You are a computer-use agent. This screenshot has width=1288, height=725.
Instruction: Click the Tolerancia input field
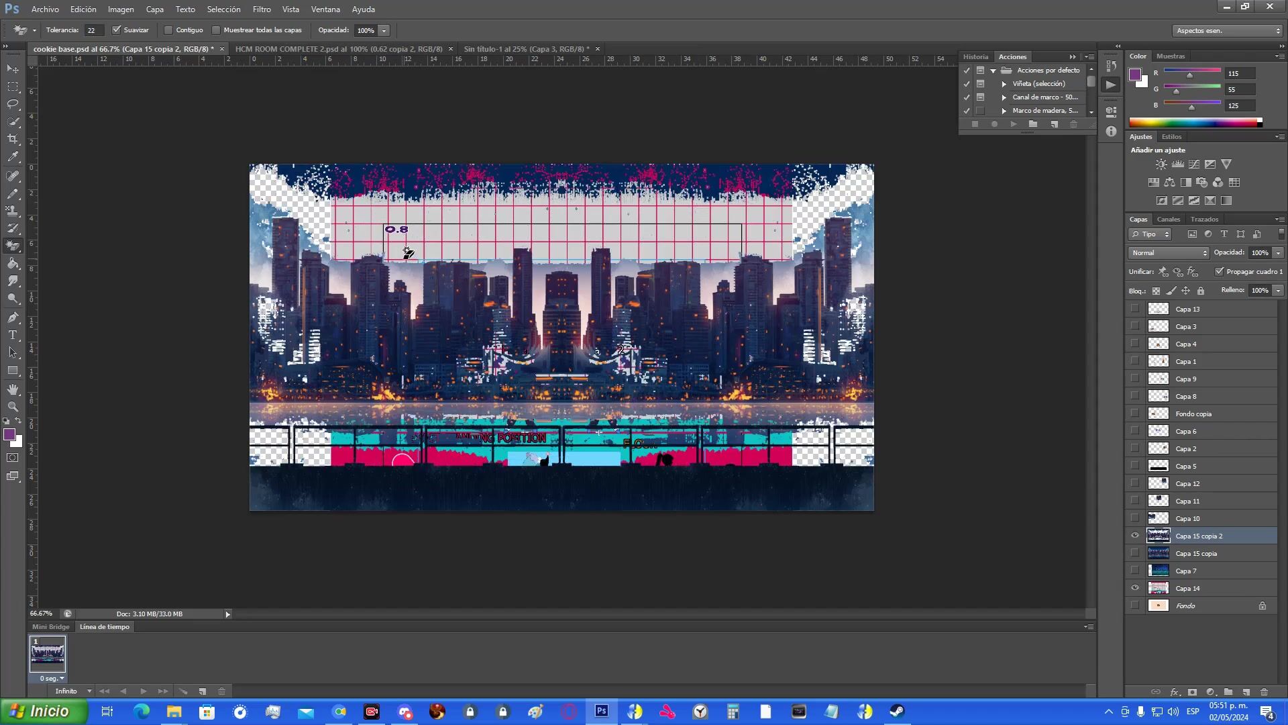(93, 30)
